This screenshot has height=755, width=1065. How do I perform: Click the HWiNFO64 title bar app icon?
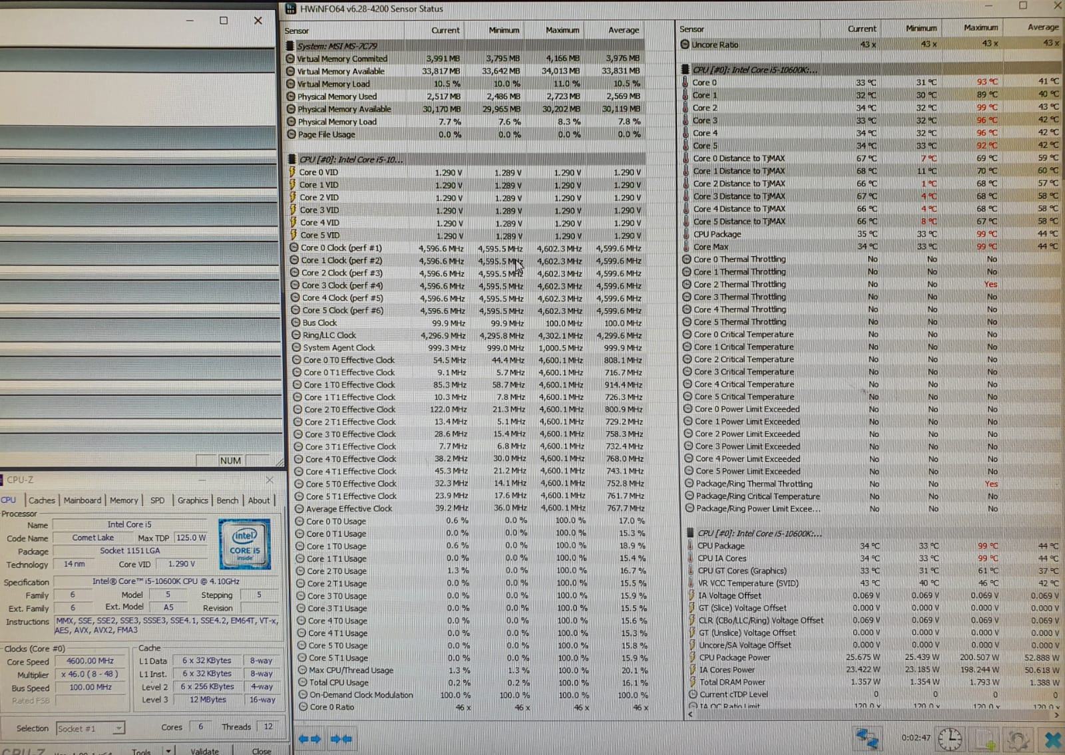(290, 9)
